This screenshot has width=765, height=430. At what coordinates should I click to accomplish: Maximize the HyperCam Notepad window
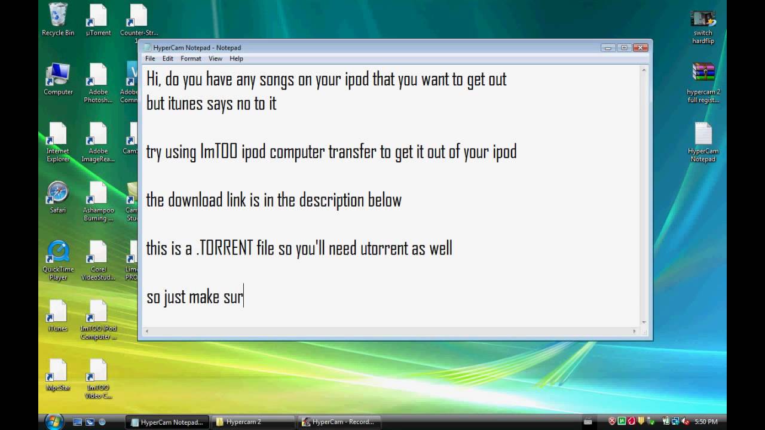tap(623, 47)
